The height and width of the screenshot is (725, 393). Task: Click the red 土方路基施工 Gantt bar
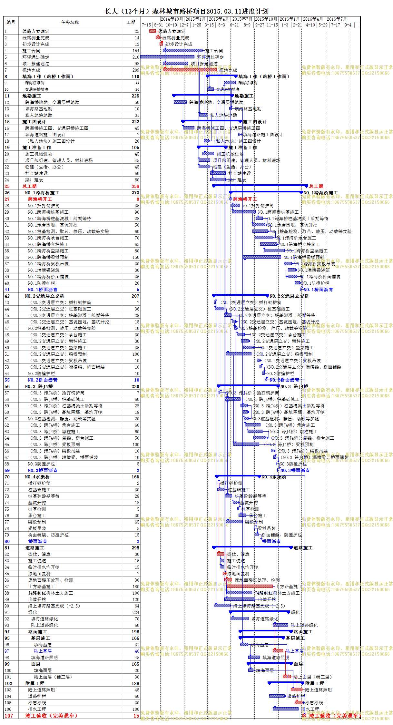250,586
